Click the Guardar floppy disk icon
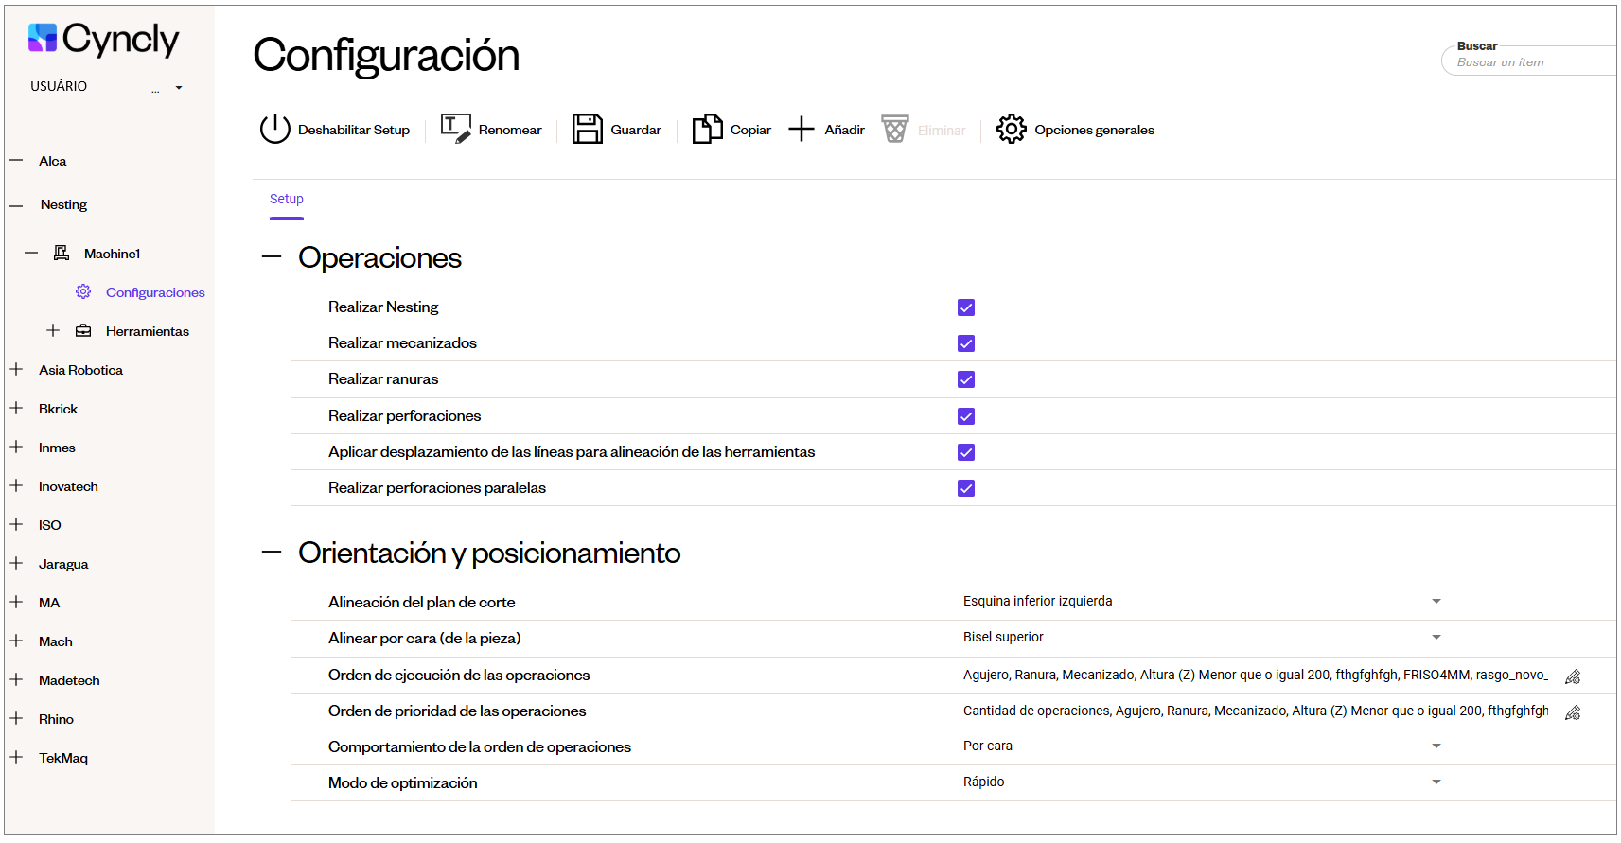The width and height of the screenshot is (1621, 843). tap(587, 129)
